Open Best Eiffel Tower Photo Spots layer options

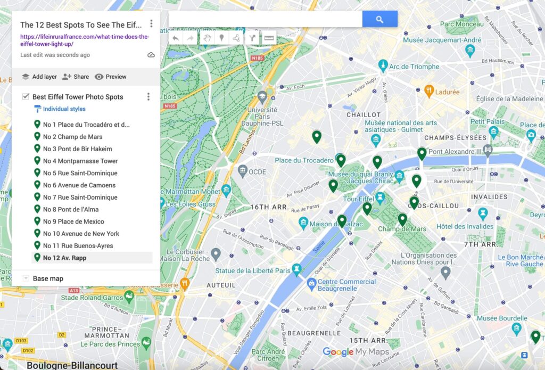click(x=148, y=97)
